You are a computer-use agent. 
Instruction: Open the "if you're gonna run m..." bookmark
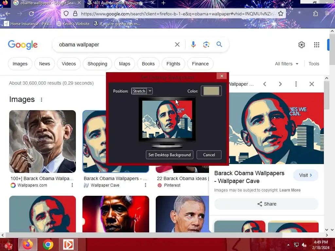pyautogui.click(x=117, y=24)
